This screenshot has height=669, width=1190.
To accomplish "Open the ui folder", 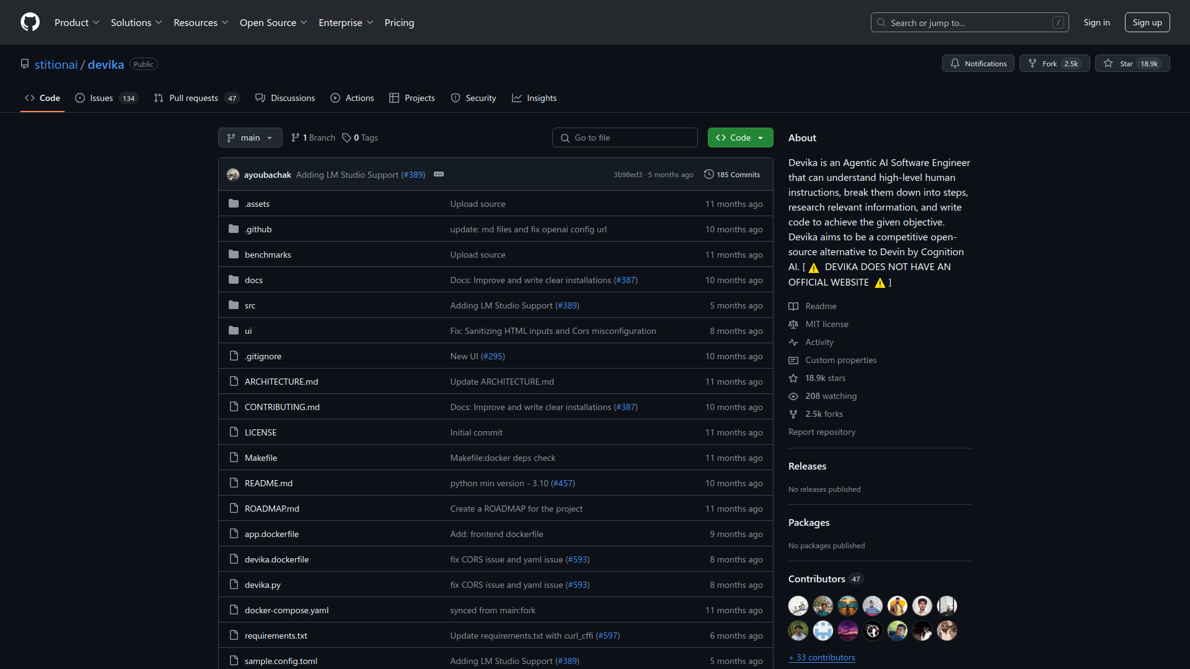I will point(248,331).
